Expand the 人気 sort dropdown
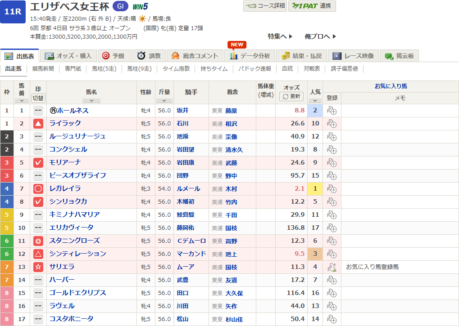 [315, 101]
